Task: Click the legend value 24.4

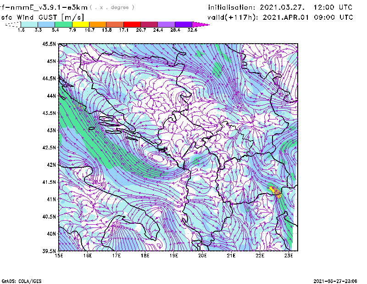Action: point(158,30)
